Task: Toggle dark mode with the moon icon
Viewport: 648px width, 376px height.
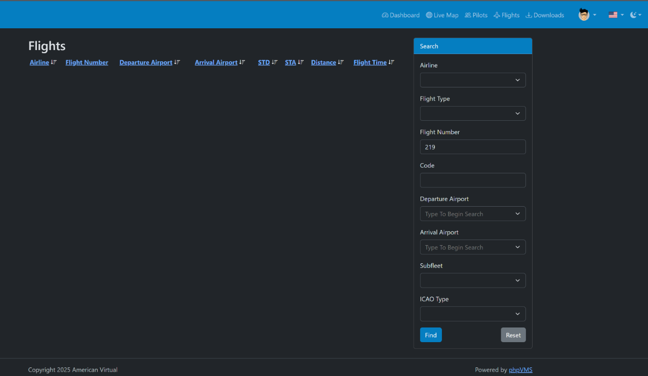Action: tap(633, 15)
